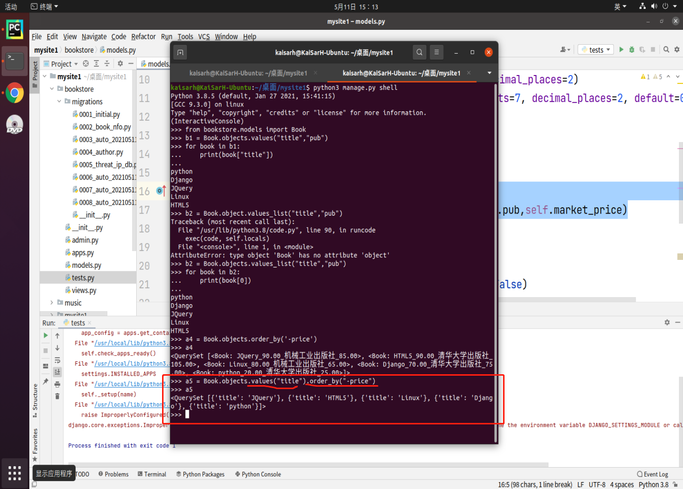
Task: Toggle scroll to end in Run console
Action: click(x=57, y=372)
